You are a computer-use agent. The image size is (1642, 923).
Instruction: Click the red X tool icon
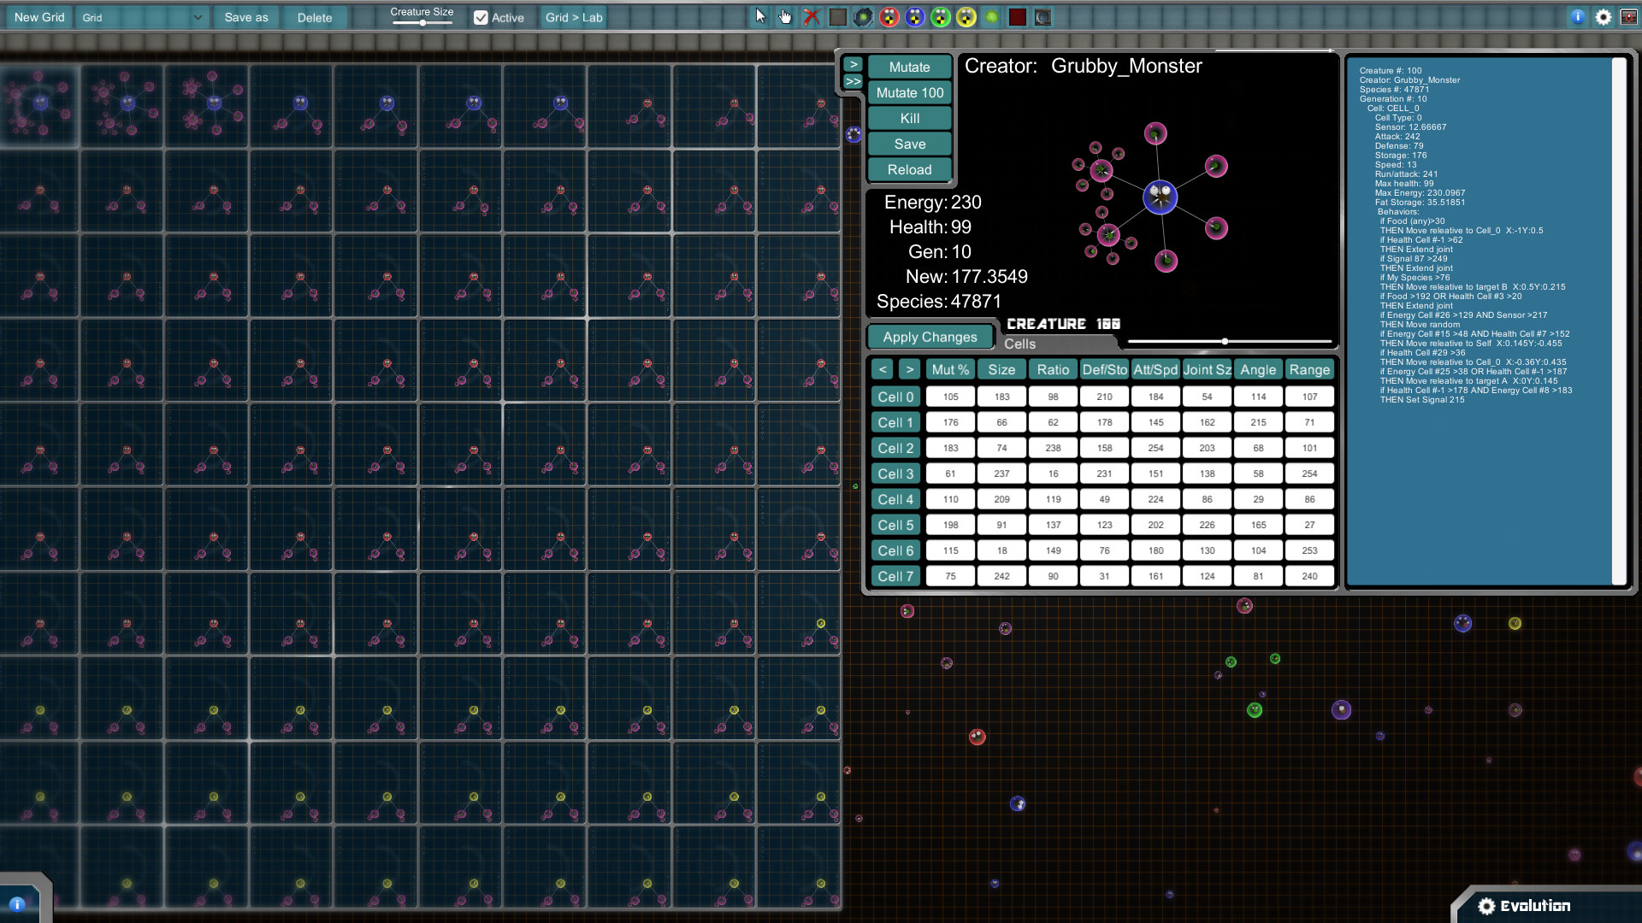click(812, 15)
